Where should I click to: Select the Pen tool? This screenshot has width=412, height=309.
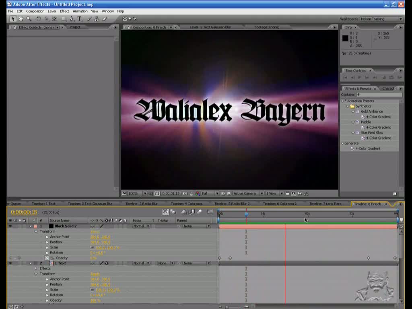pos(72,19)
